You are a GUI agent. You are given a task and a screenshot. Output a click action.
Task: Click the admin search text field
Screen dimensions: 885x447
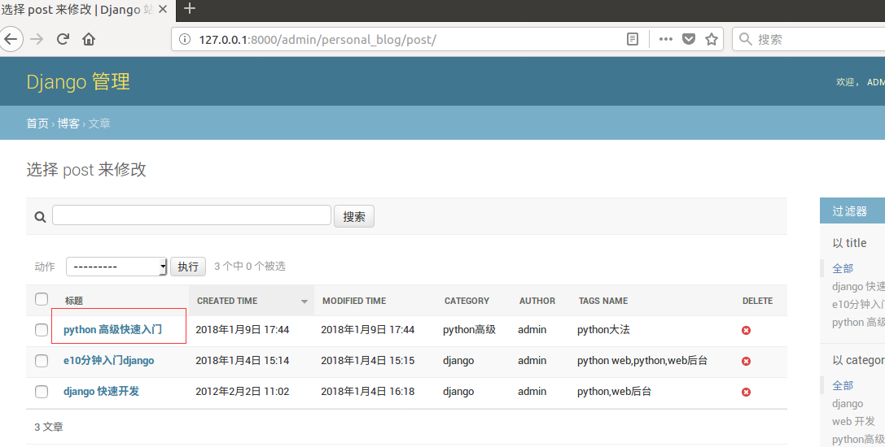(x=191, y=215)
